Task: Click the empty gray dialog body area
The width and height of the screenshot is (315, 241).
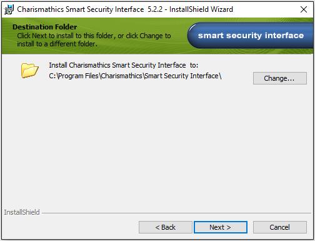Action: point(157,144)
